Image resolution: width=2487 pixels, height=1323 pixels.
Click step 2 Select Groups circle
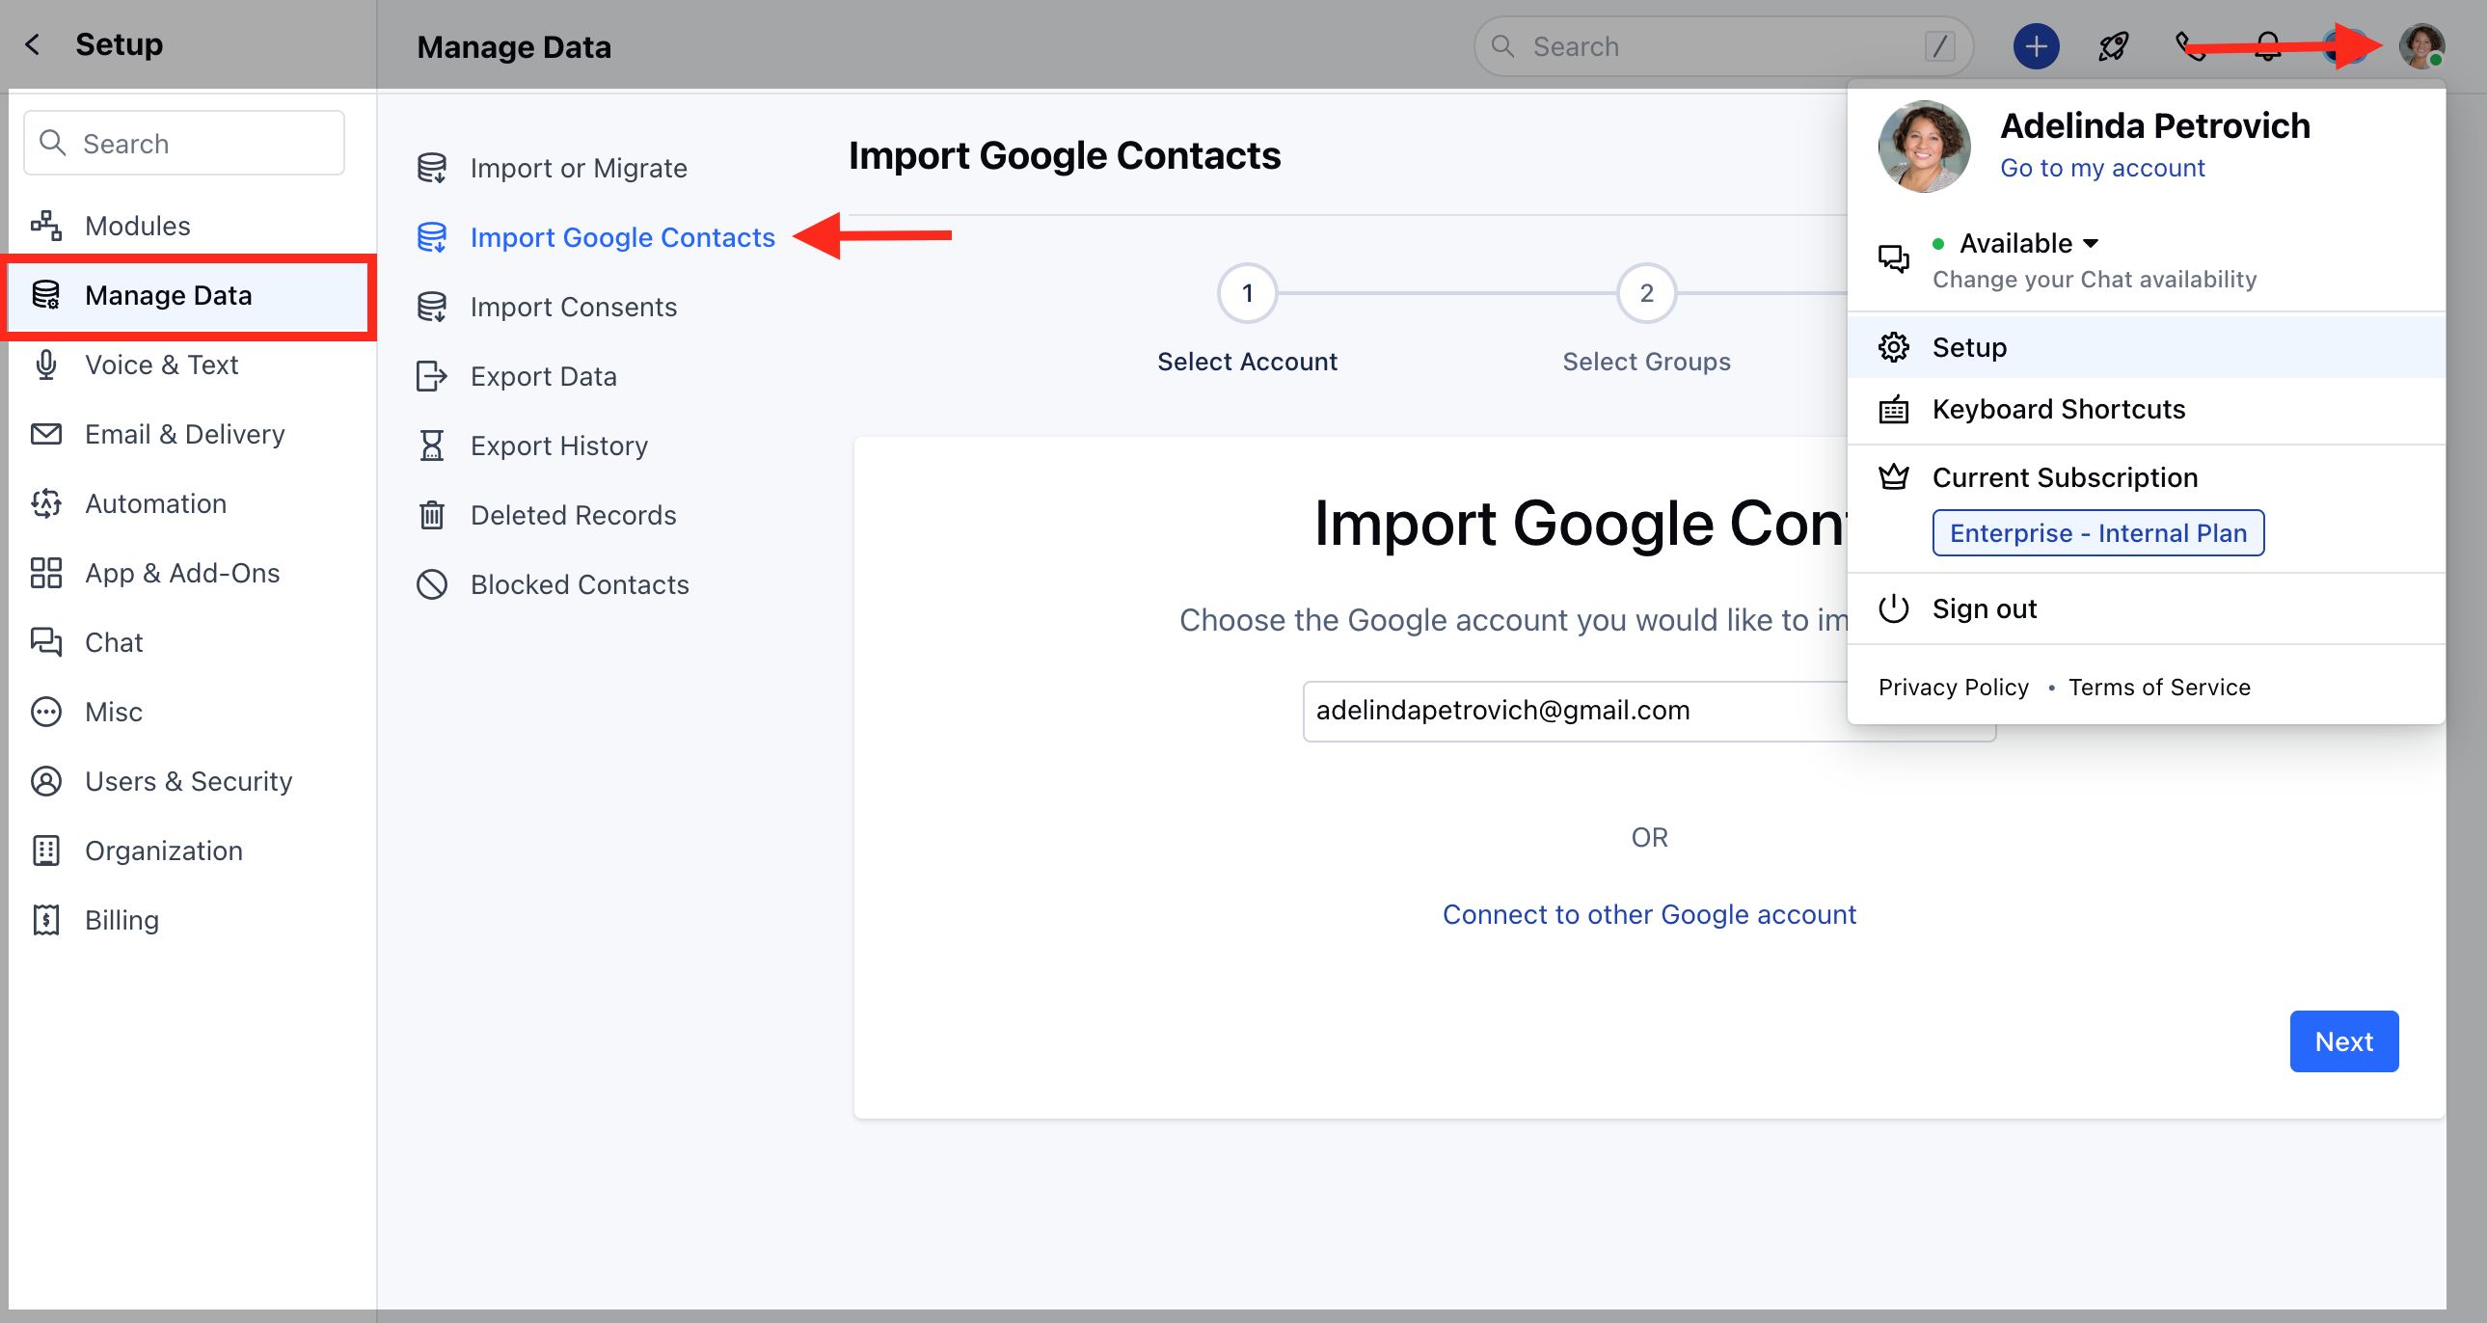tap(1646, 292)
